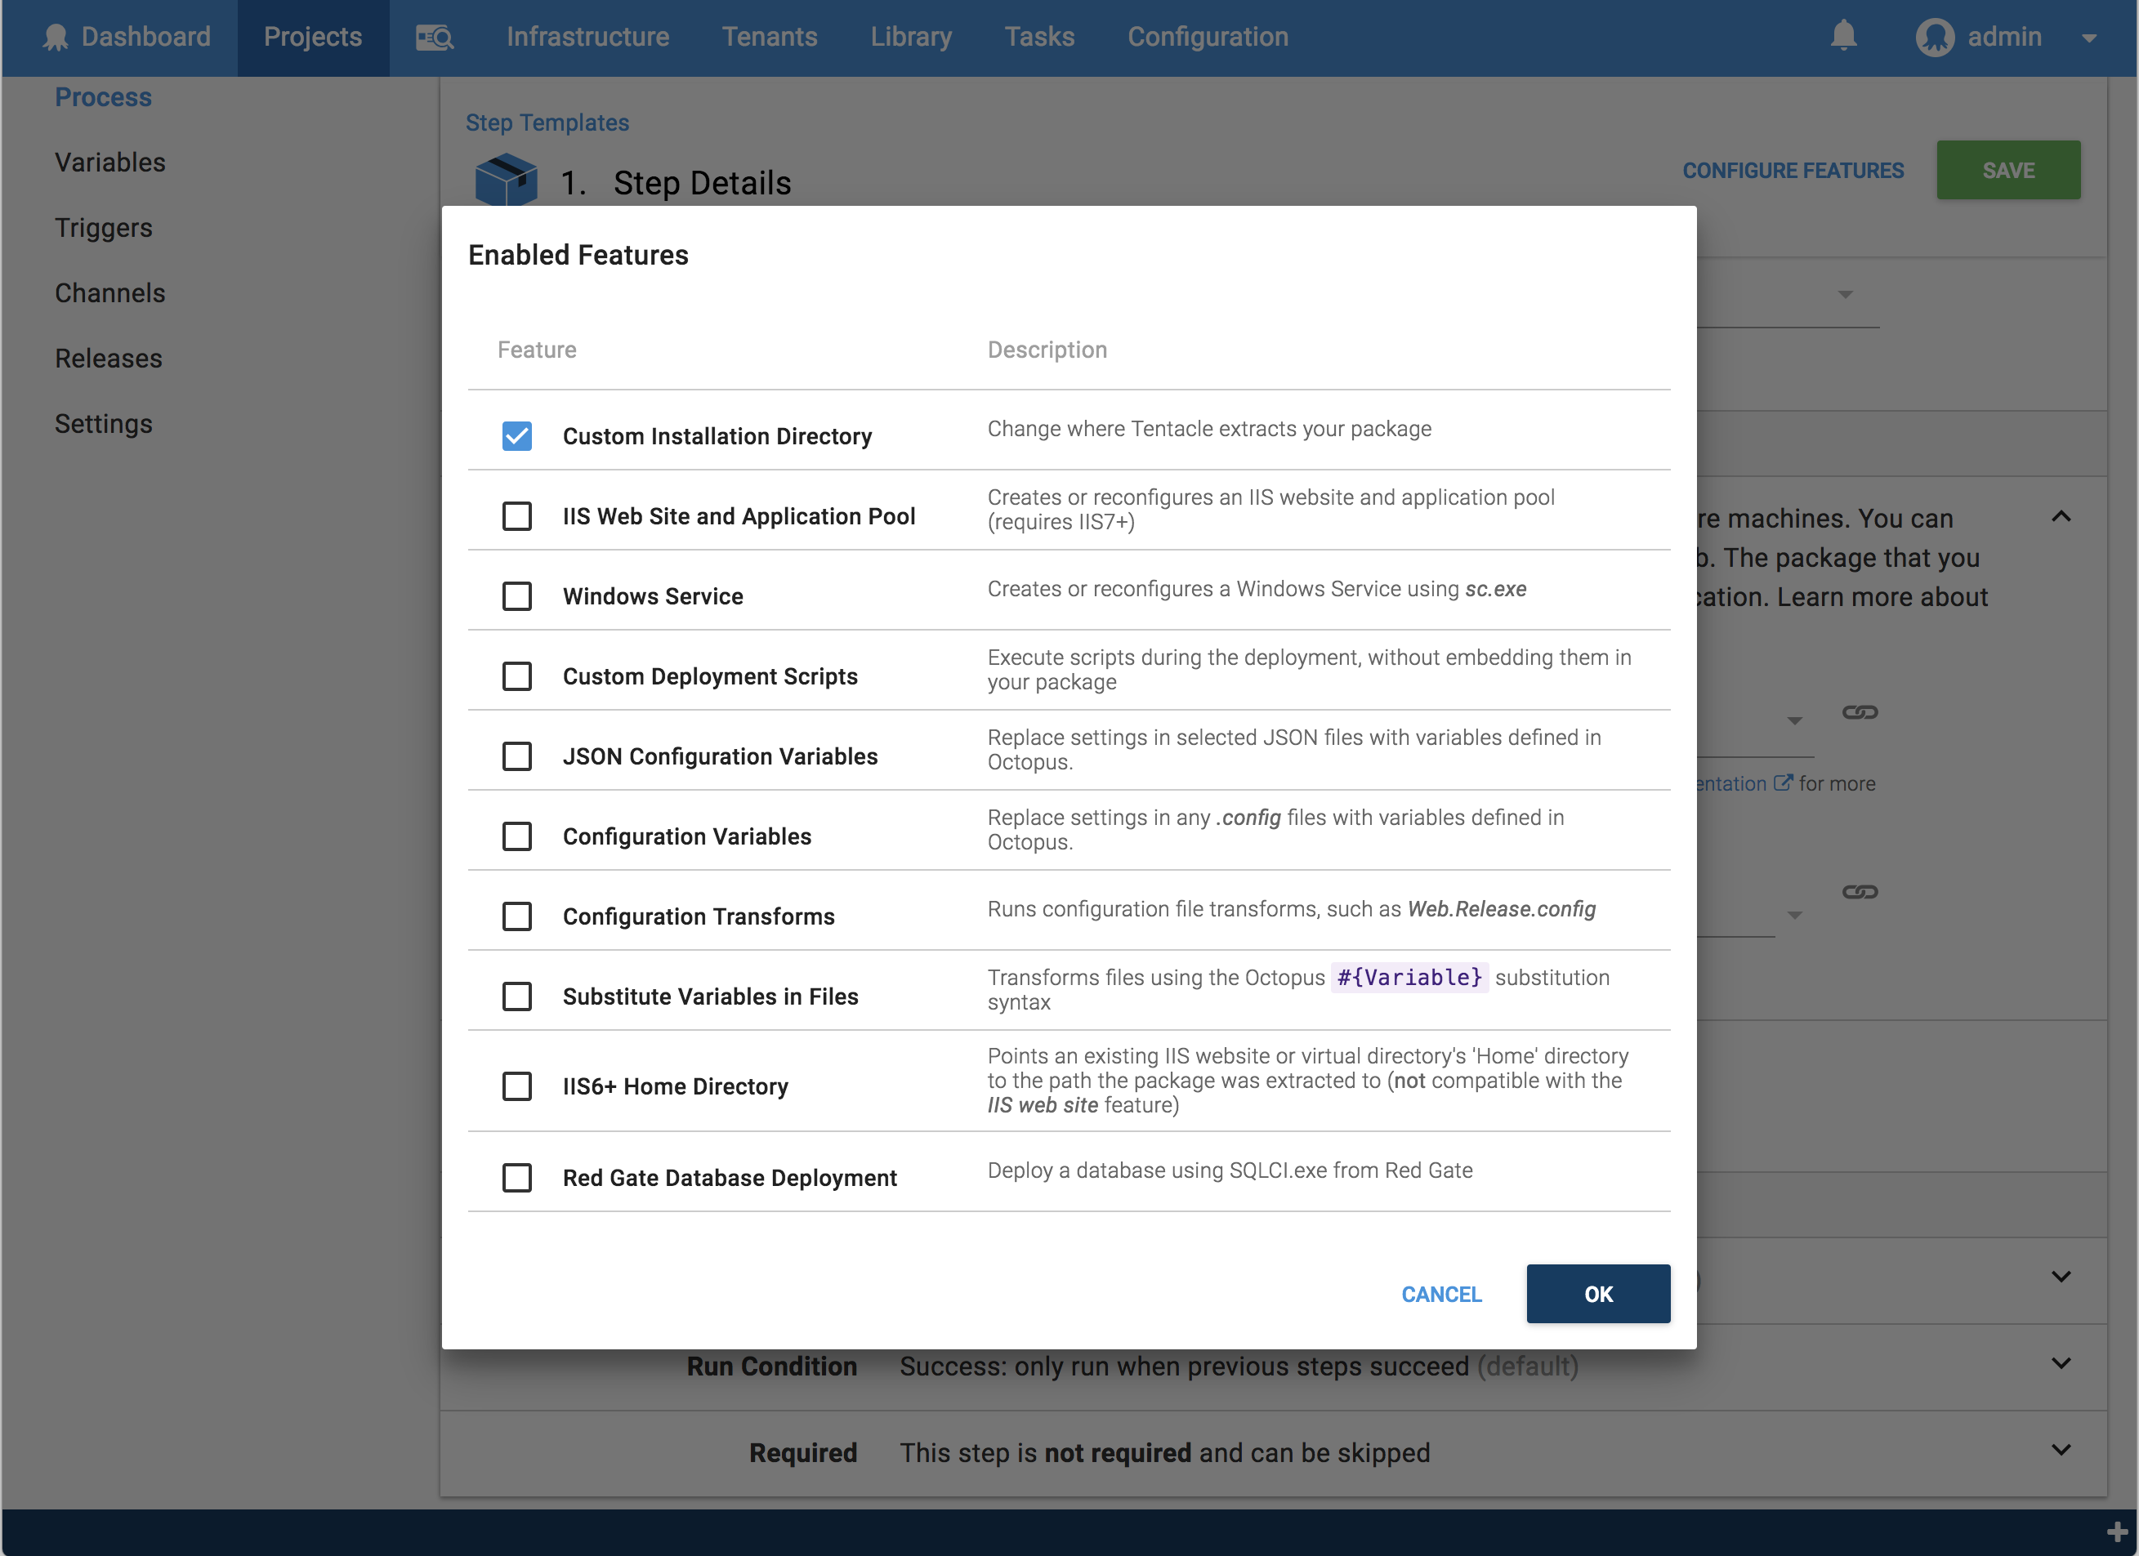Image resolution: width=2139 pixels, height=1556 pixels.
Task: Enable the Windows Service feature
Action: coord(517,596)
